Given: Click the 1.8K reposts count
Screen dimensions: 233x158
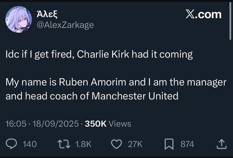Looking at the screenshot, I should click(x=83, y=144).
